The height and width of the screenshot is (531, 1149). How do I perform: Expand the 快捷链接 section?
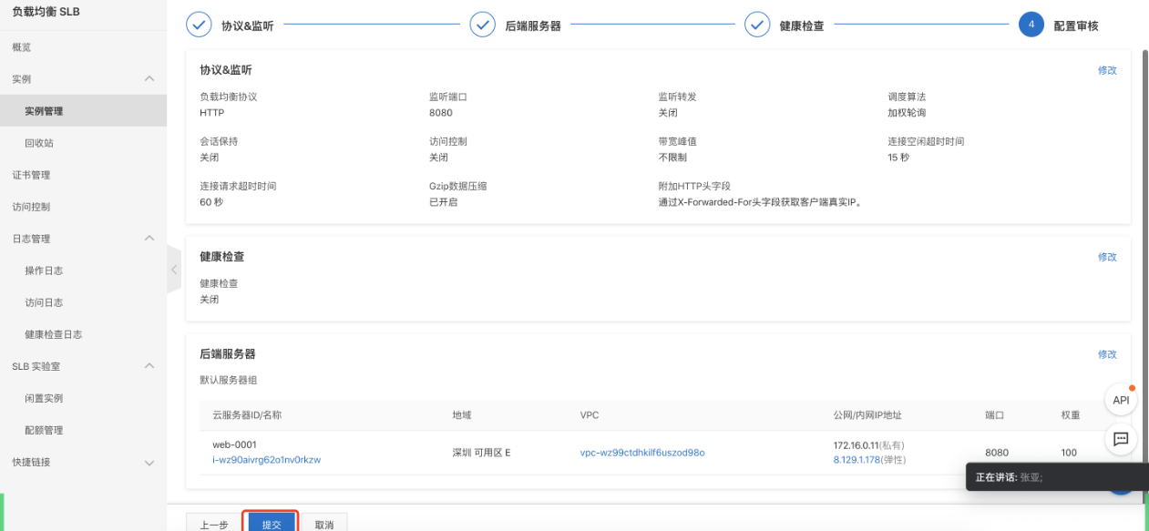coord(149,462)
